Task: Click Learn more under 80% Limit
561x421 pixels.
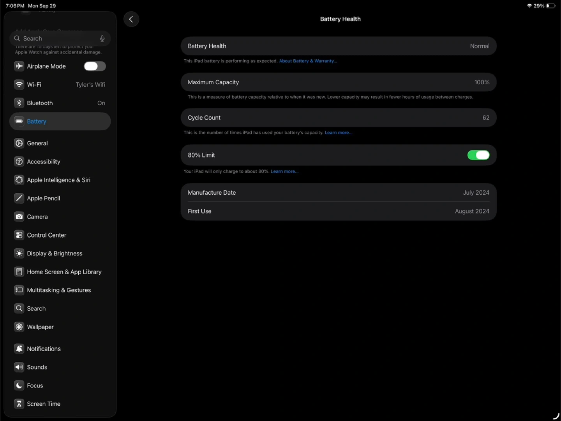Action: 284,172
